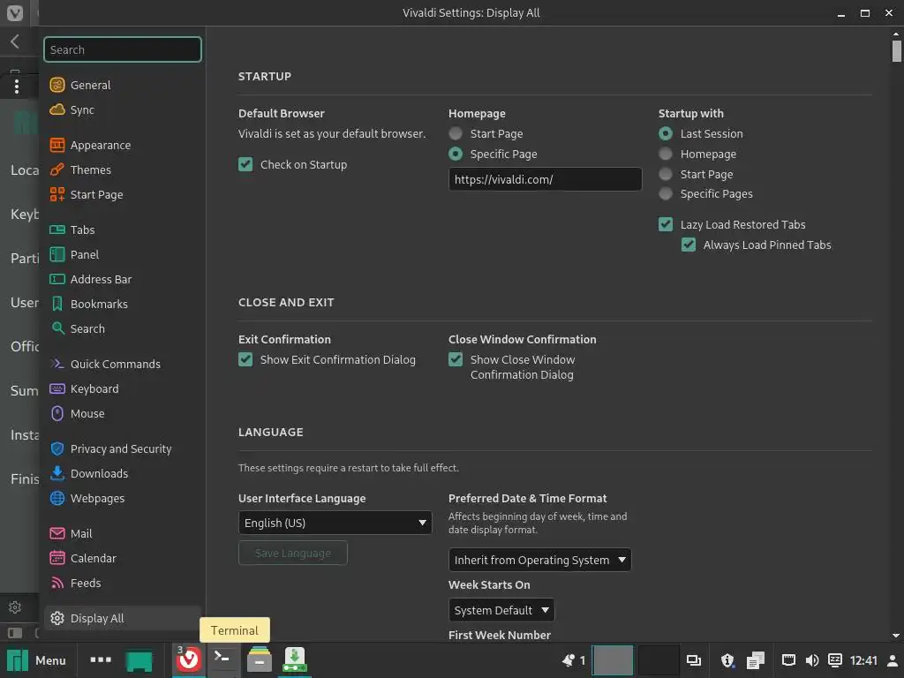Image resolution: width=904 pixels, height=678 pixels.
Task: Open the Inherit from Operating System dropdown
Action: tap(539, 560)
